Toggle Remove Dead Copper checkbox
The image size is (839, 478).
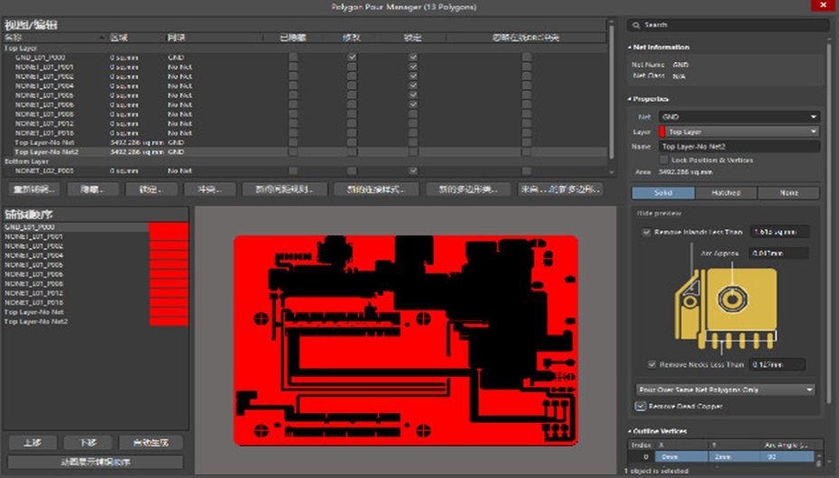tap(640, 407)
